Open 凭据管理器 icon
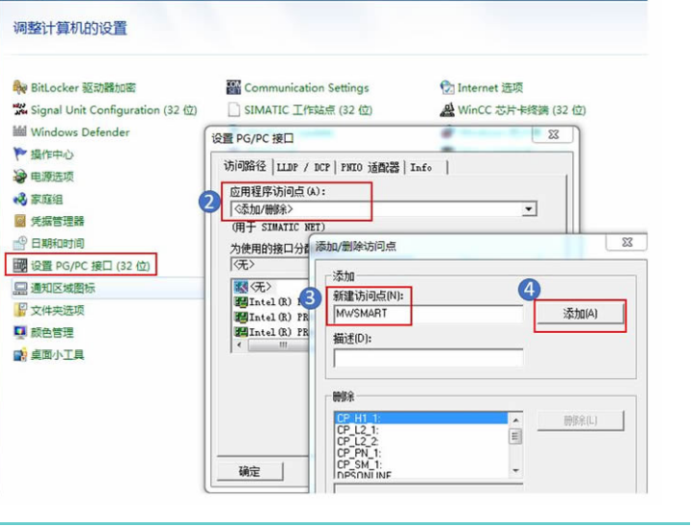Viewport: 691px width, 526px height. [20, 221]
